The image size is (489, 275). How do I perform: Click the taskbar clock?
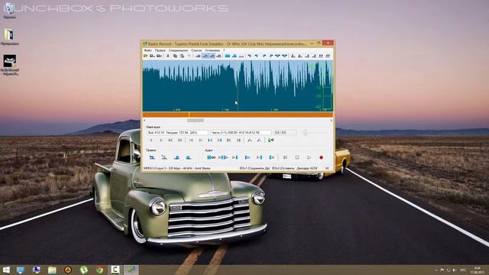pos(477,270)
